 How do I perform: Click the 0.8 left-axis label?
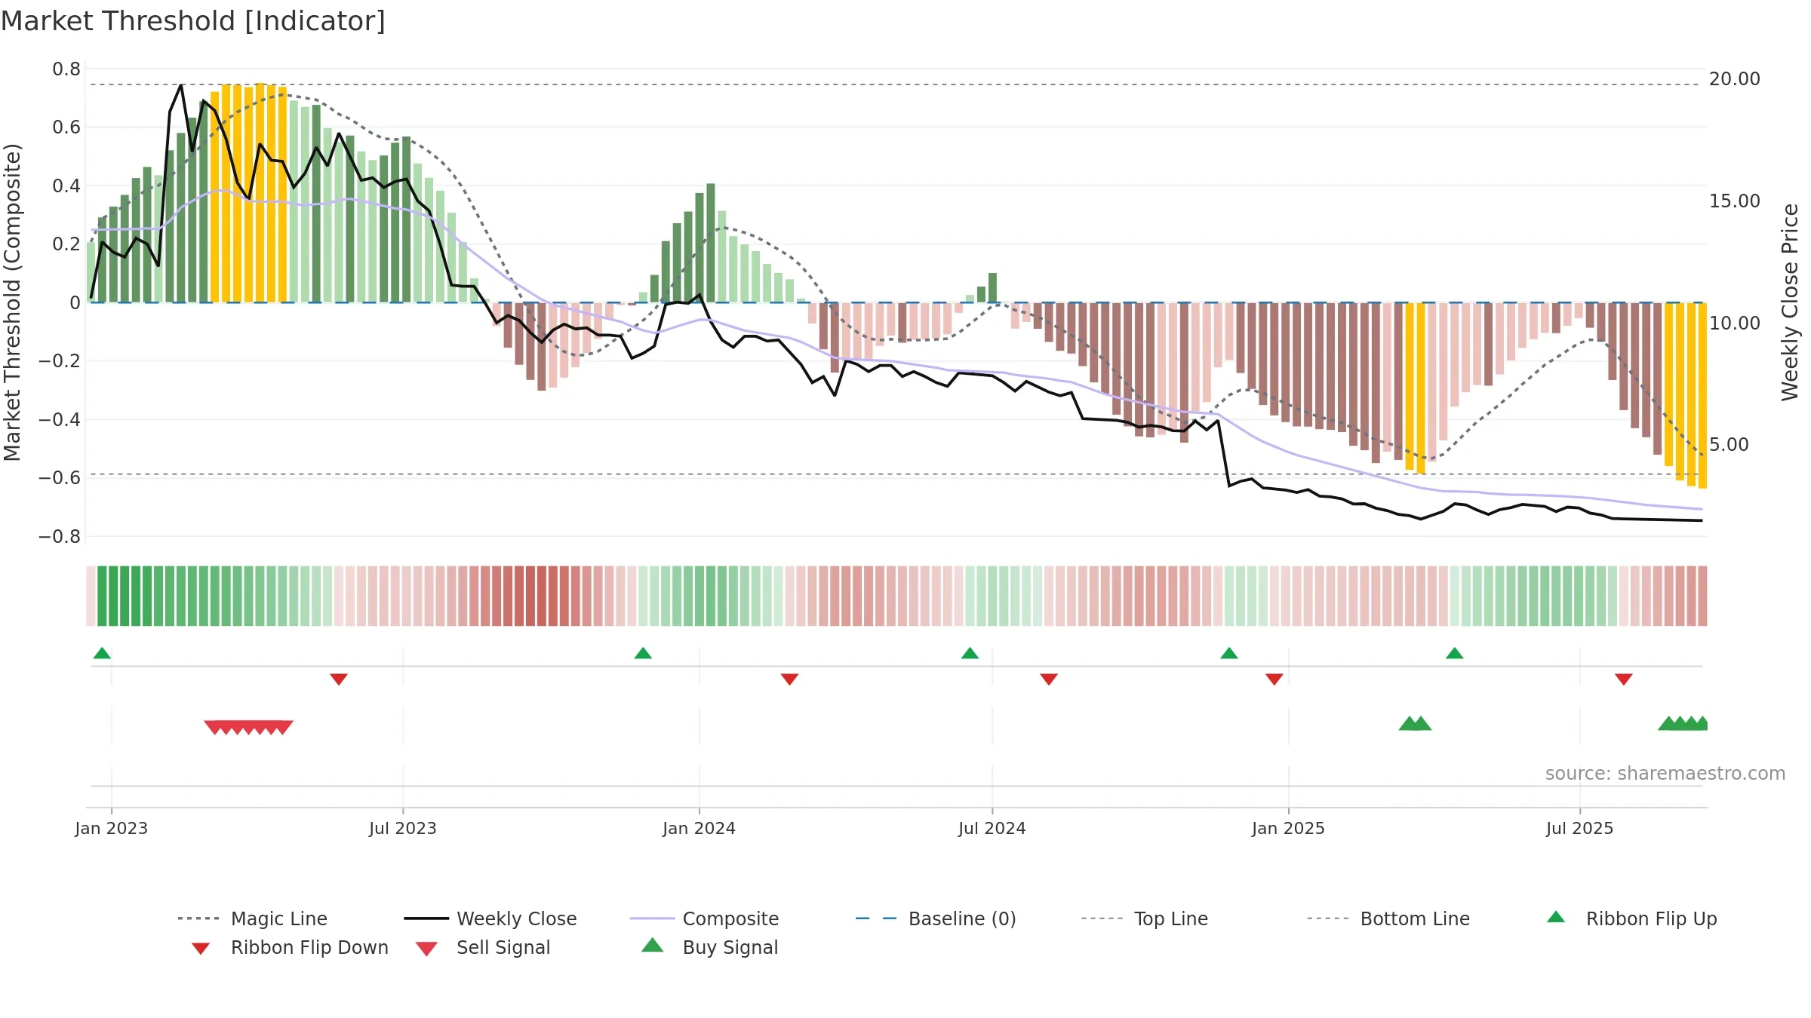pyautogui.click(x=66, y=69)
